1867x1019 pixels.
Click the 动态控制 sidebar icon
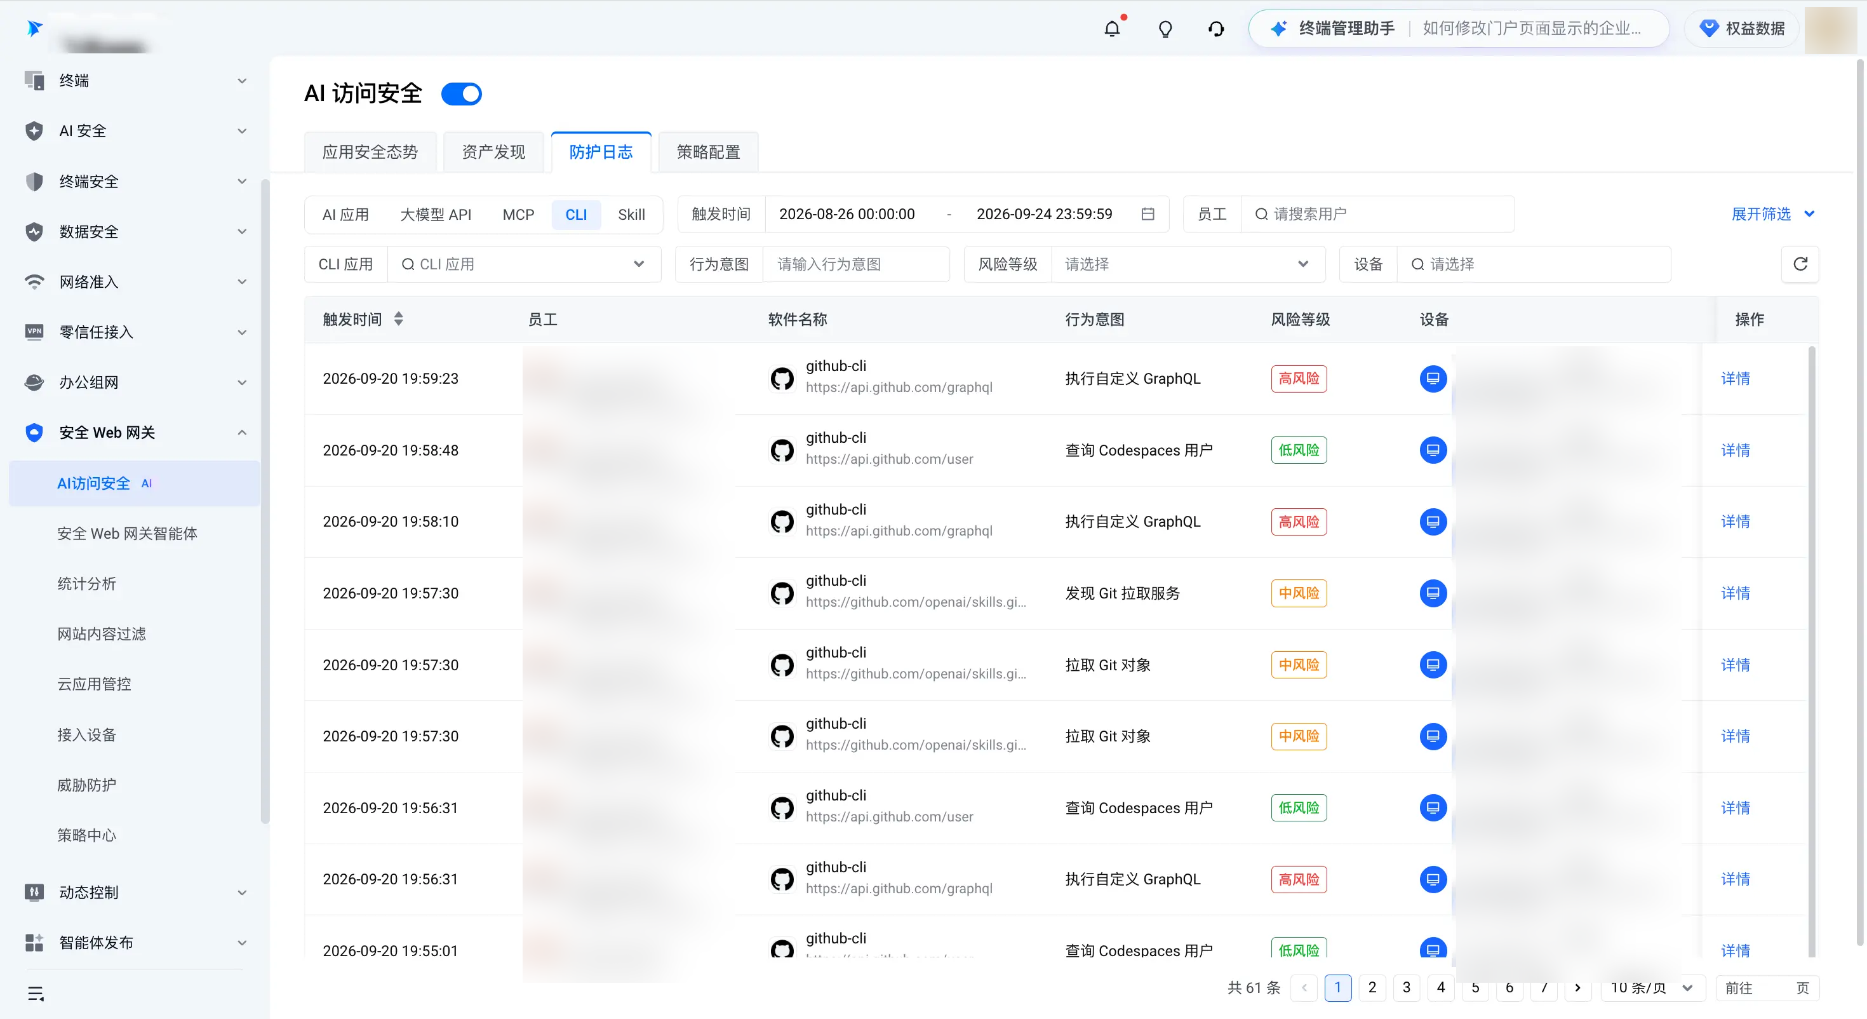pyautogui.click(x=34, y=892)
